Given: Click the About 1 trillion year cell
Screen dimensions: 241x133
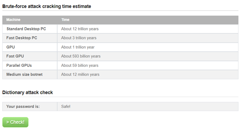Looking at the screenshot, I should coord(78,47).
